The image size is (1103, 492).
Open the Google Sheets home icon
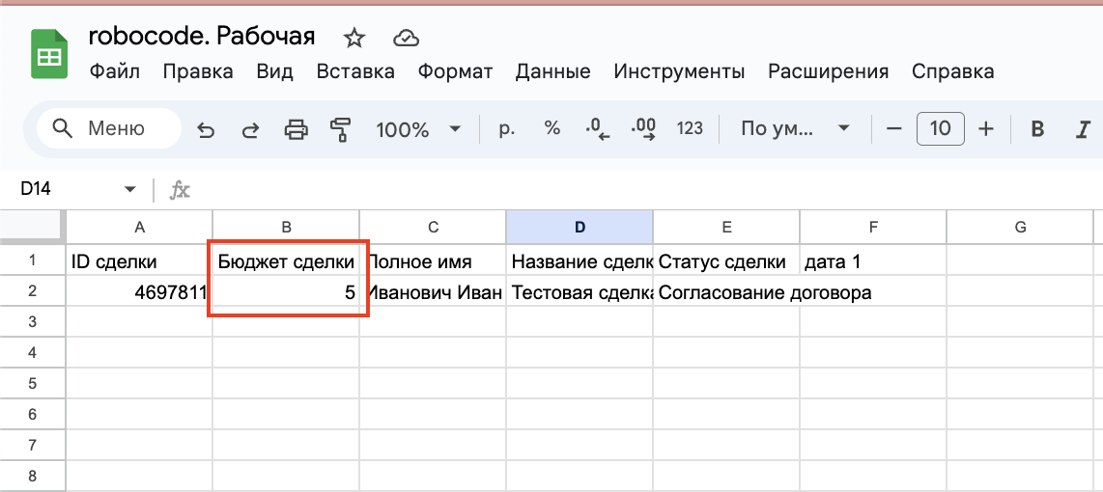click(49, 54)
